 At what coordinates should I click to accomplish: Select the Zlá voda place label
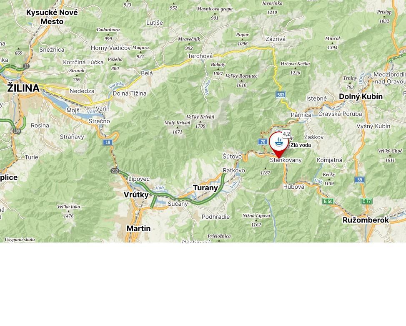[301, 145]
